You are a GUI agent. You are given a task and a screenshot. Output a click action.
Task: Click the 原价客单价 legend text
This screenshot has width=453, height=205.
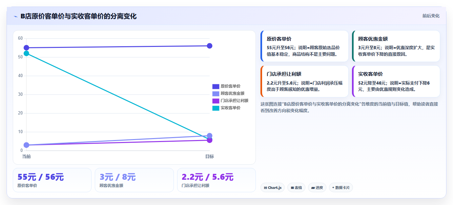pyautogui.click(x=231, y=86)
